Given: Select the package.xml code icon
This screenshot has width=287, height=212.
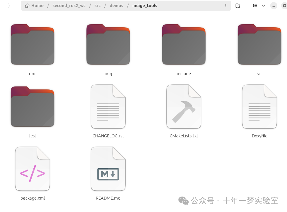Looking at the screenshot, I should click(x=33, y=169).
